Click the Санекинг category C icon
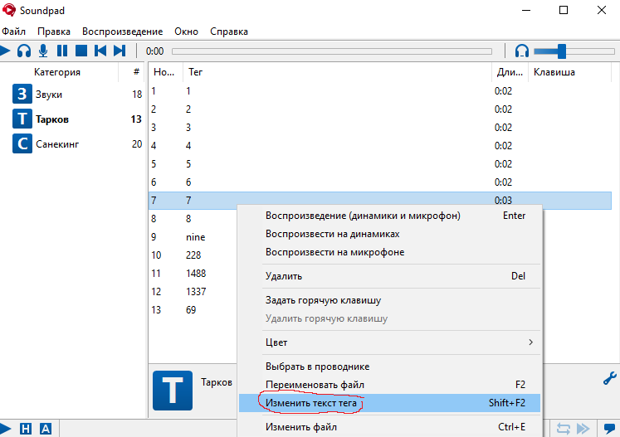This screenshot has width=620, height=437. [22, 143]
